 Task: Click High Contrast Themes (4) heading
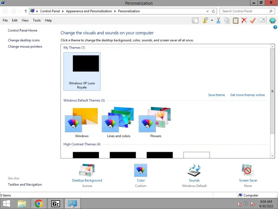[x=82, y=144]
